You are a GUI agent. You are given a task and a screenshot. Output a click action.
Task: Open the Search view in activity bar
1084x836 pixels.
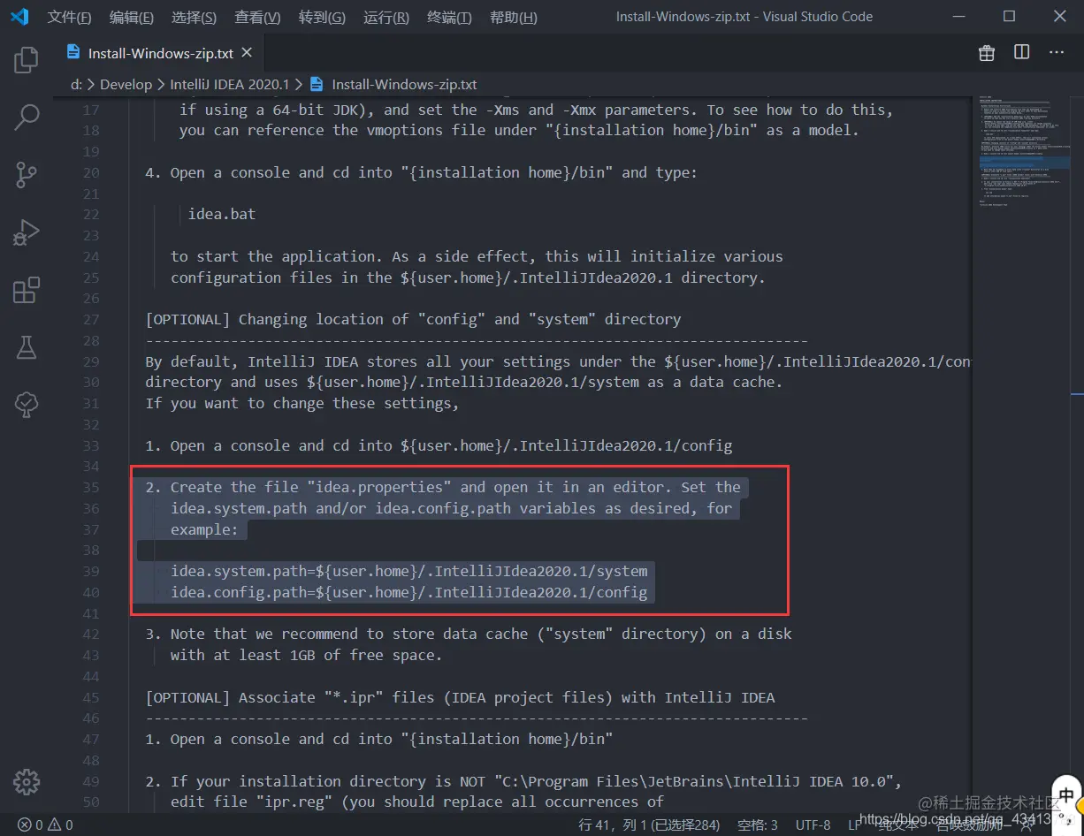(27, 117)
